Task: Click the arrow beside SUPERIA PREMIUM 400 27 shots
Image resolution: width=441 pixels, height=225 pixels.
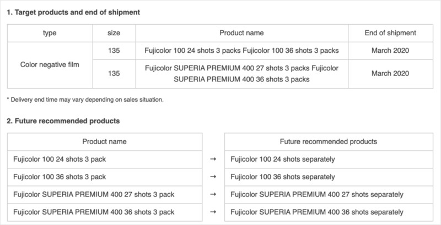Action: click(x=213, y=194)
